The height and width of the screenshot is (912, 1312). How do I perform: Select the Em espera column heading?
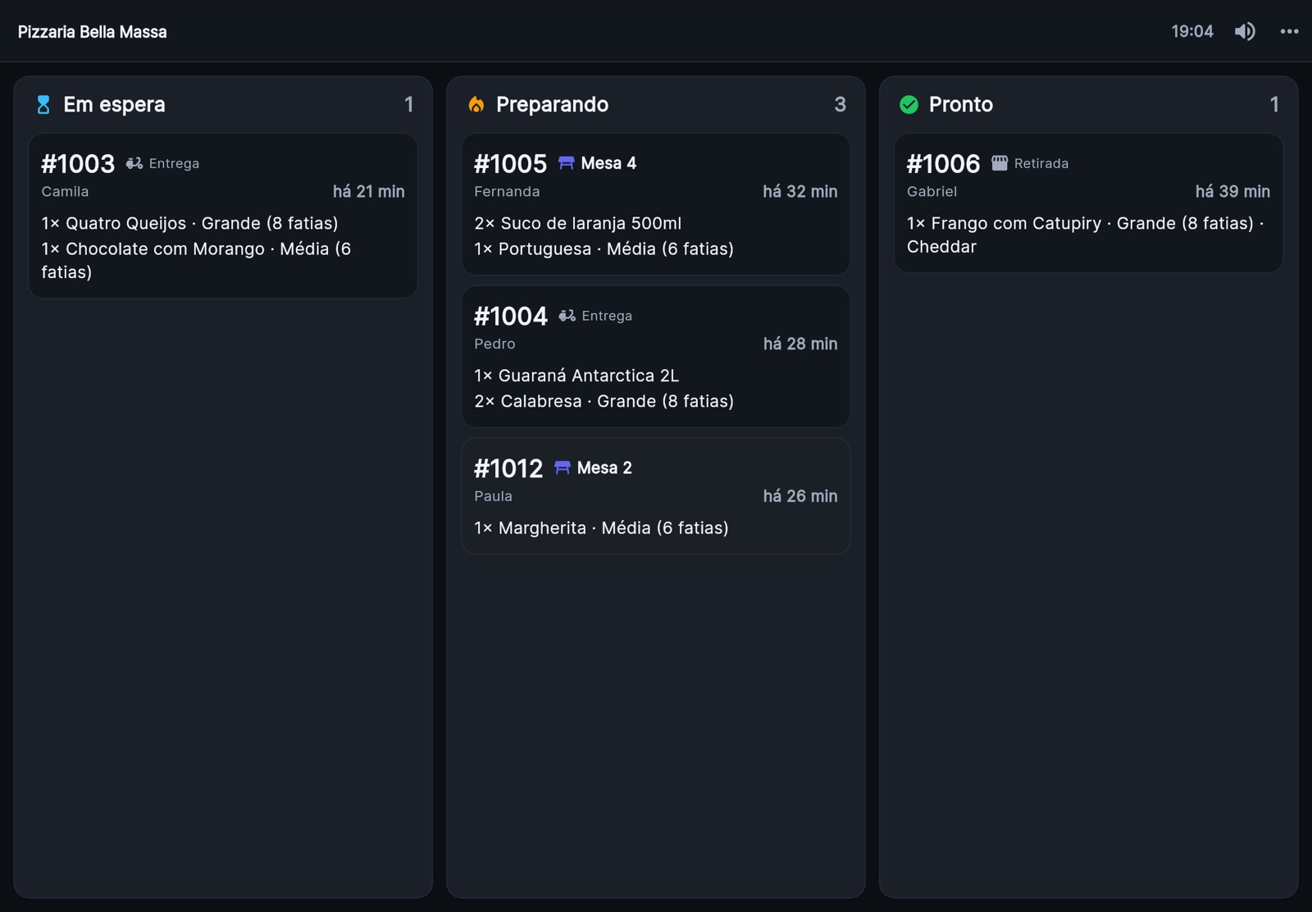point(114,104)
